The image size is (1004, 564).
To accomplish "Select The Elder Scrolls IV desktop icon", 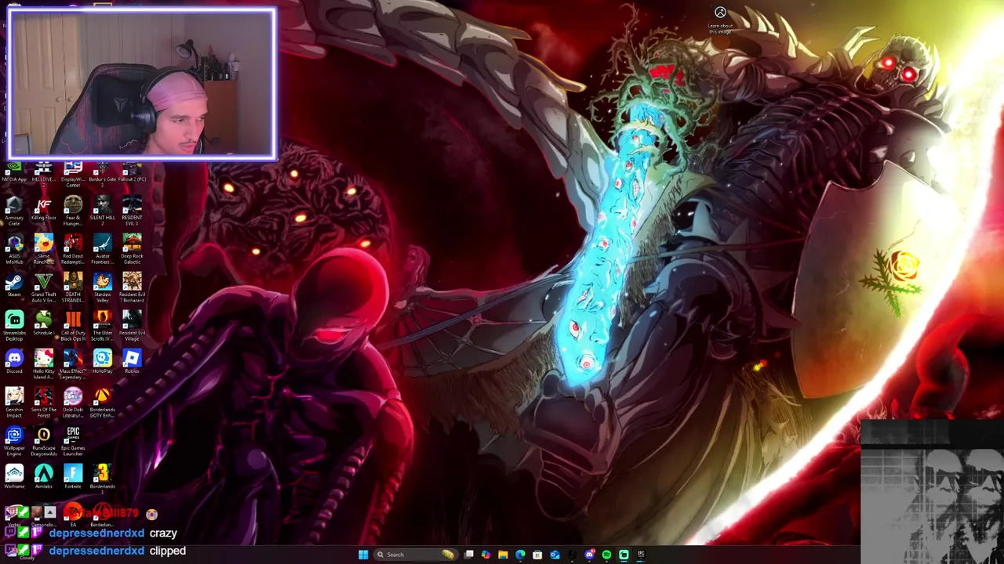I will coord(102,325).
